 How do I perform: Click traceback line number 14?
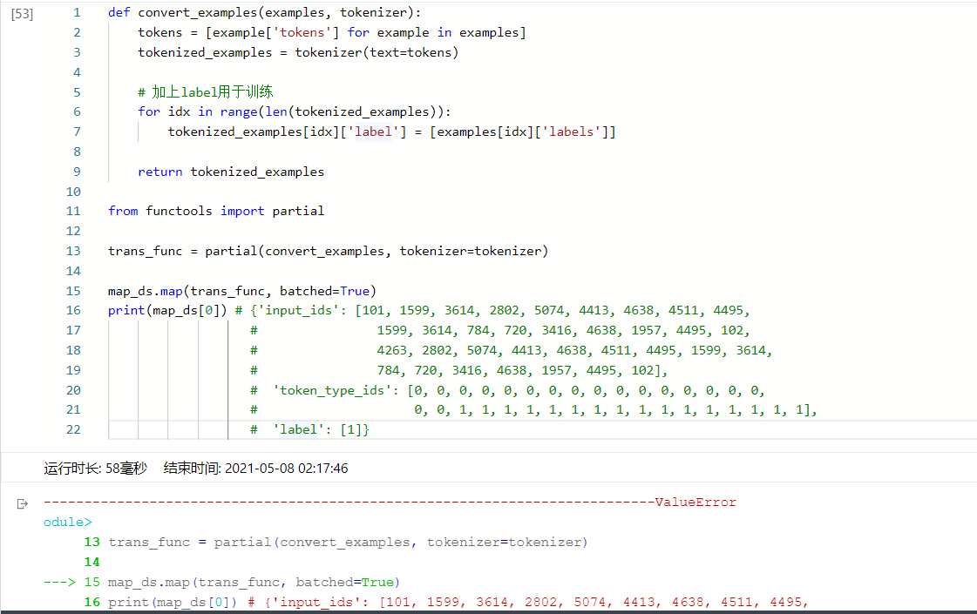pyautogui.click(x=92, y=563)
